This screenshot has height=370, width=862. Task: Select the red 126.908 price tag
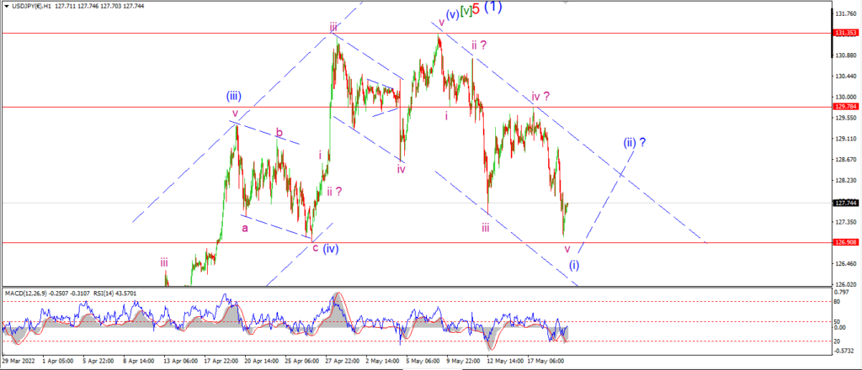point(845,242)
